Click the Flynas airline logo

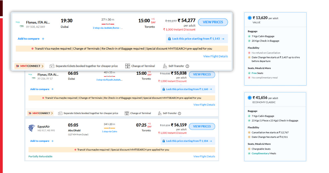[x=18, y=22]
